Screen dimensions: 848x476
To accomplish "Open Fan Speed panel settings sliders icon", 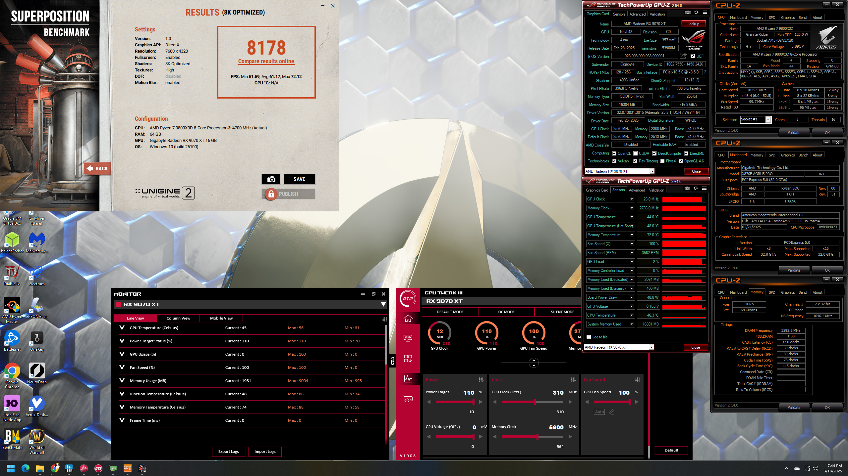I will click(638, 380).
